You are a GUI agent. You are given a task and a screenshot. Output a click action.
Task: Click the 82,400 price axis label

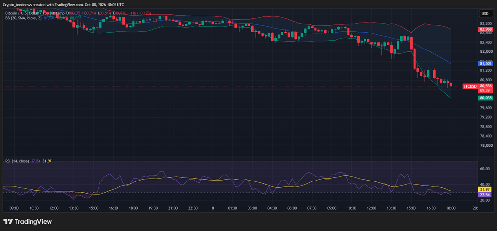pos(486,42)
